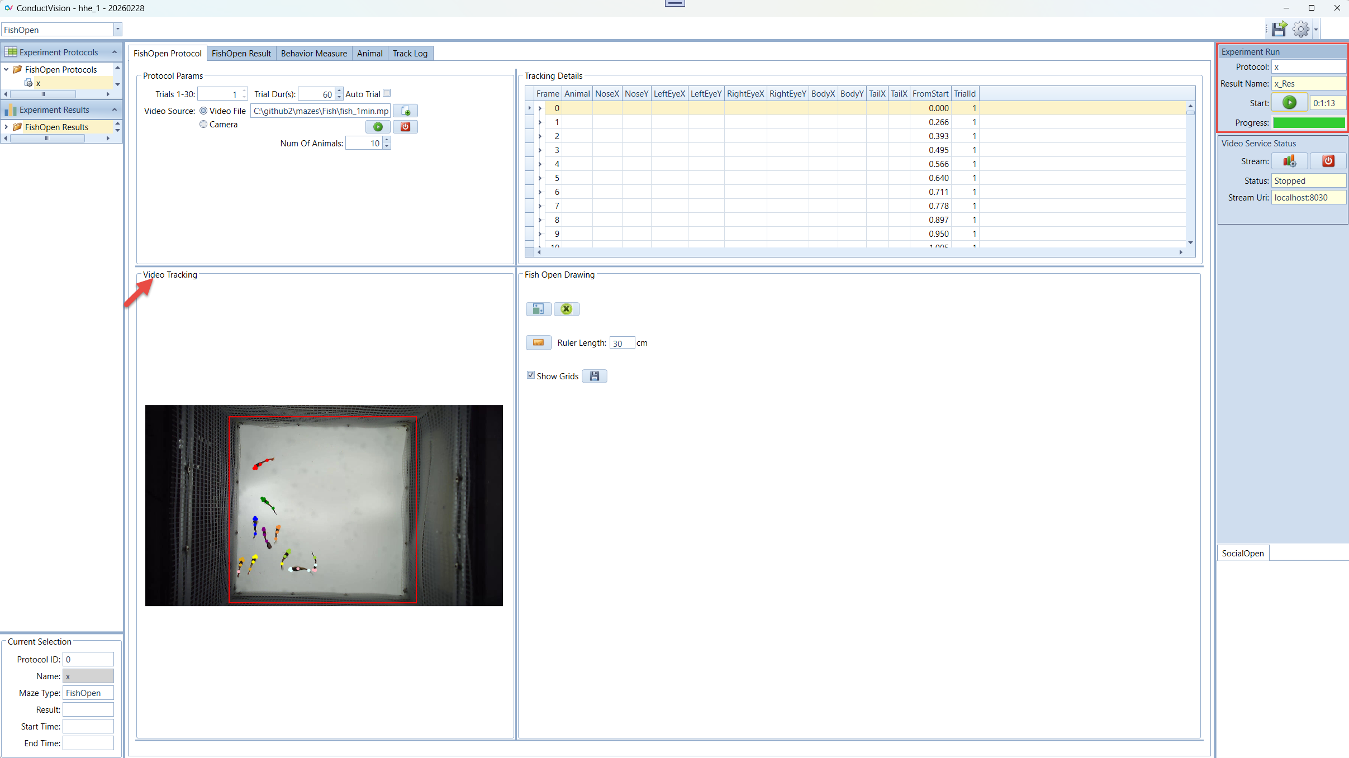Screen dimensions: 1349x758
Task: Click the green X clear drawing icon
Action: 566,309
